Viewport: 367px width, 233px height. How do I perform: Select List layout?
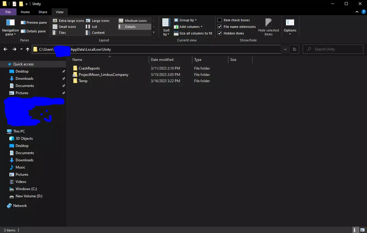pyautogui.click(x=92, y=27)
